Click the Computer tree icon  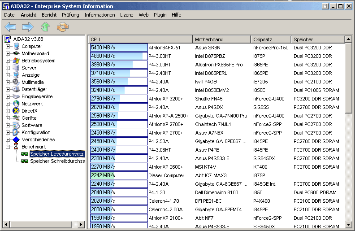(16, 47)
